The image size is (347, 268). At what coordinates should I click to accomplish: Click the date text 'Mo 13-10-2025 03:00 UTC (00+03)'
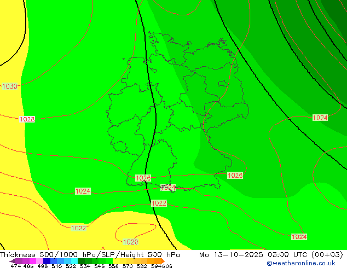coord(271,254)
